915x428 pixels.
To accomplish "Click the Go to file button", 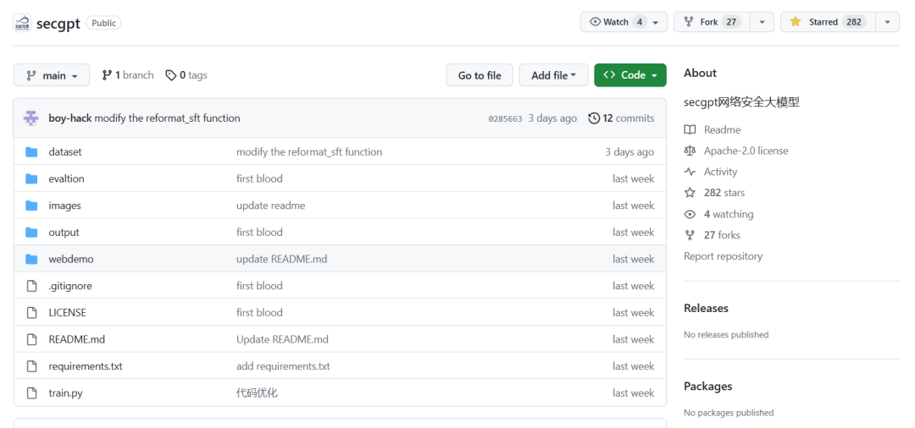I will [x=480, y=75].
